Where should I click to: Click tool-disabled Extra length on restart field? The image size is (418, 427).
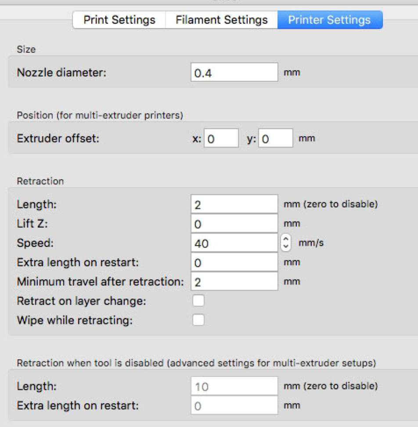[234, 406]
